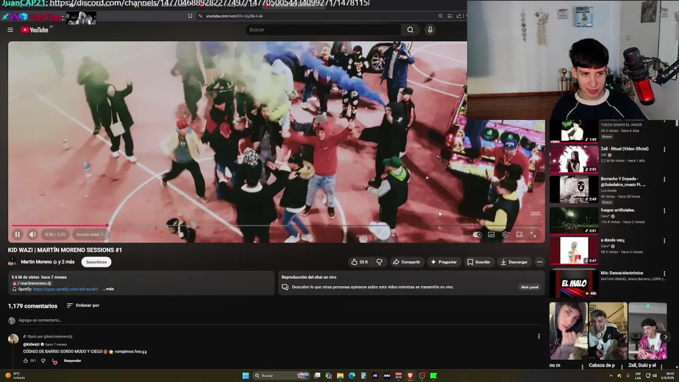Open the Spotify link in the description
679x382 pixels.
tap(65, 289)
